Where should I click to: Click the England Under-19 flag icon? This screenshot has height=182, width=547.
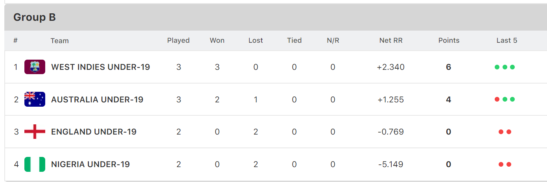[x=35, y=132]
